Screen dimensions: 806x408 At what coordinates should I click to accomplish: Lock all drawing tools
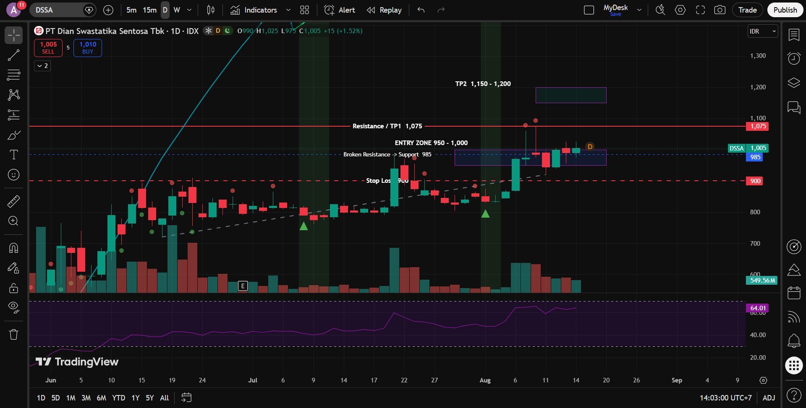coord(13,288)
